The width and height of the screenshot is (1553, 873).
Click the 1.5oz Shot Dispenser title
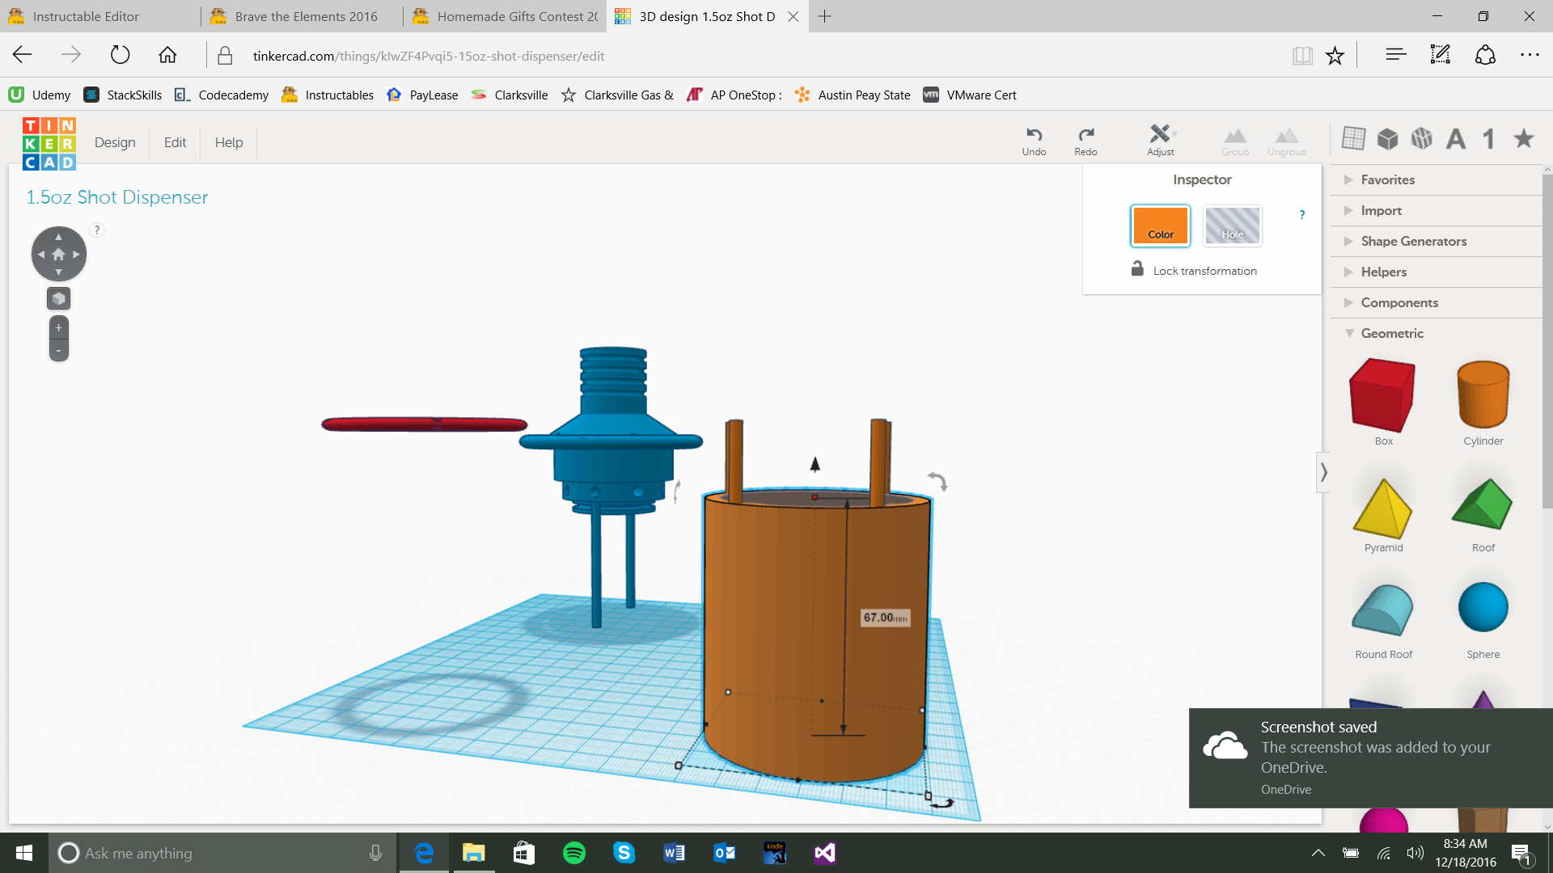click(x=117, y=197)
